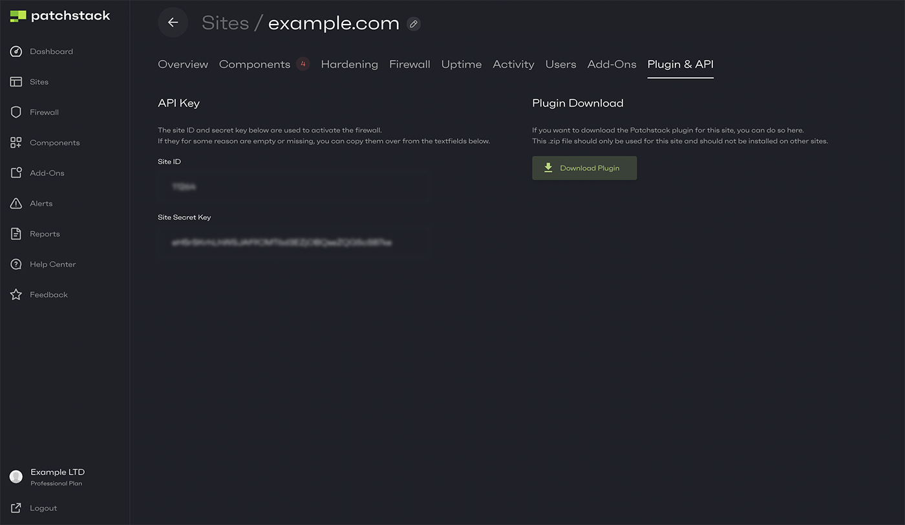Go back using the arrow button
The height and width of the screenshot is (525, 905).
click(173, 23)
